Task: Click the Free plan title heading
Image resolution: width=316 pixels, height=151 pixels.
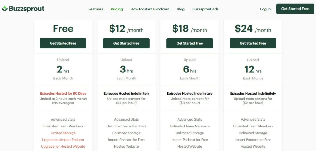Action: pyautogui.click(x=63, y=29)
